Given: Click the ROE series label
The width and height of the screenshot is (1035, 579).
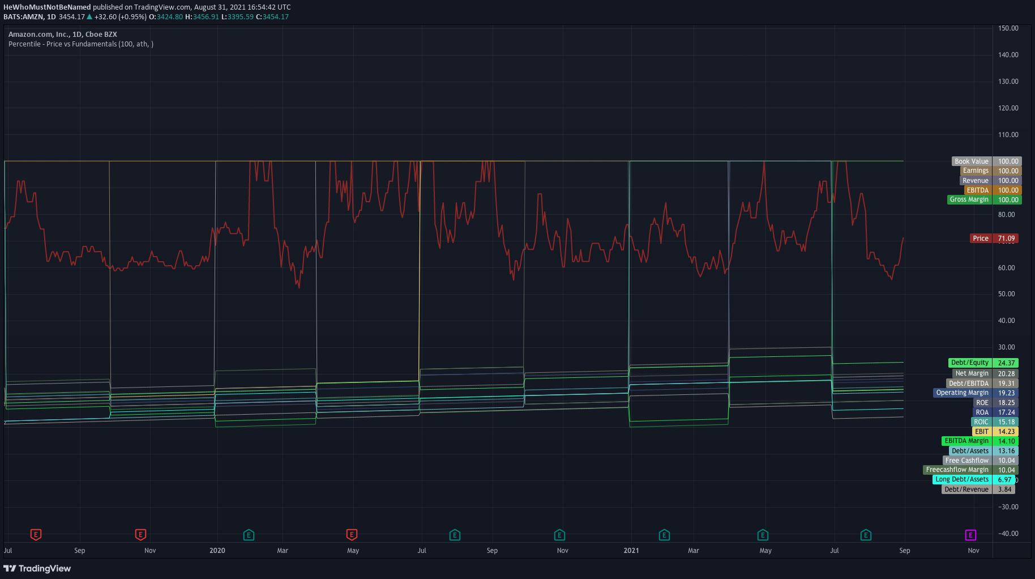Looking at the screenshot, I should (x=982, y=403).
